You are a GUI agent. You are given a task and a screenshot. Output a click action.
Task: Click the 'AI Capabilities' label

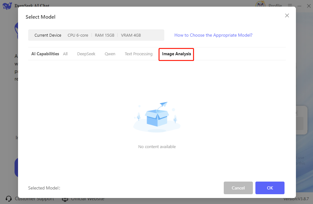[x=45, y=54]
